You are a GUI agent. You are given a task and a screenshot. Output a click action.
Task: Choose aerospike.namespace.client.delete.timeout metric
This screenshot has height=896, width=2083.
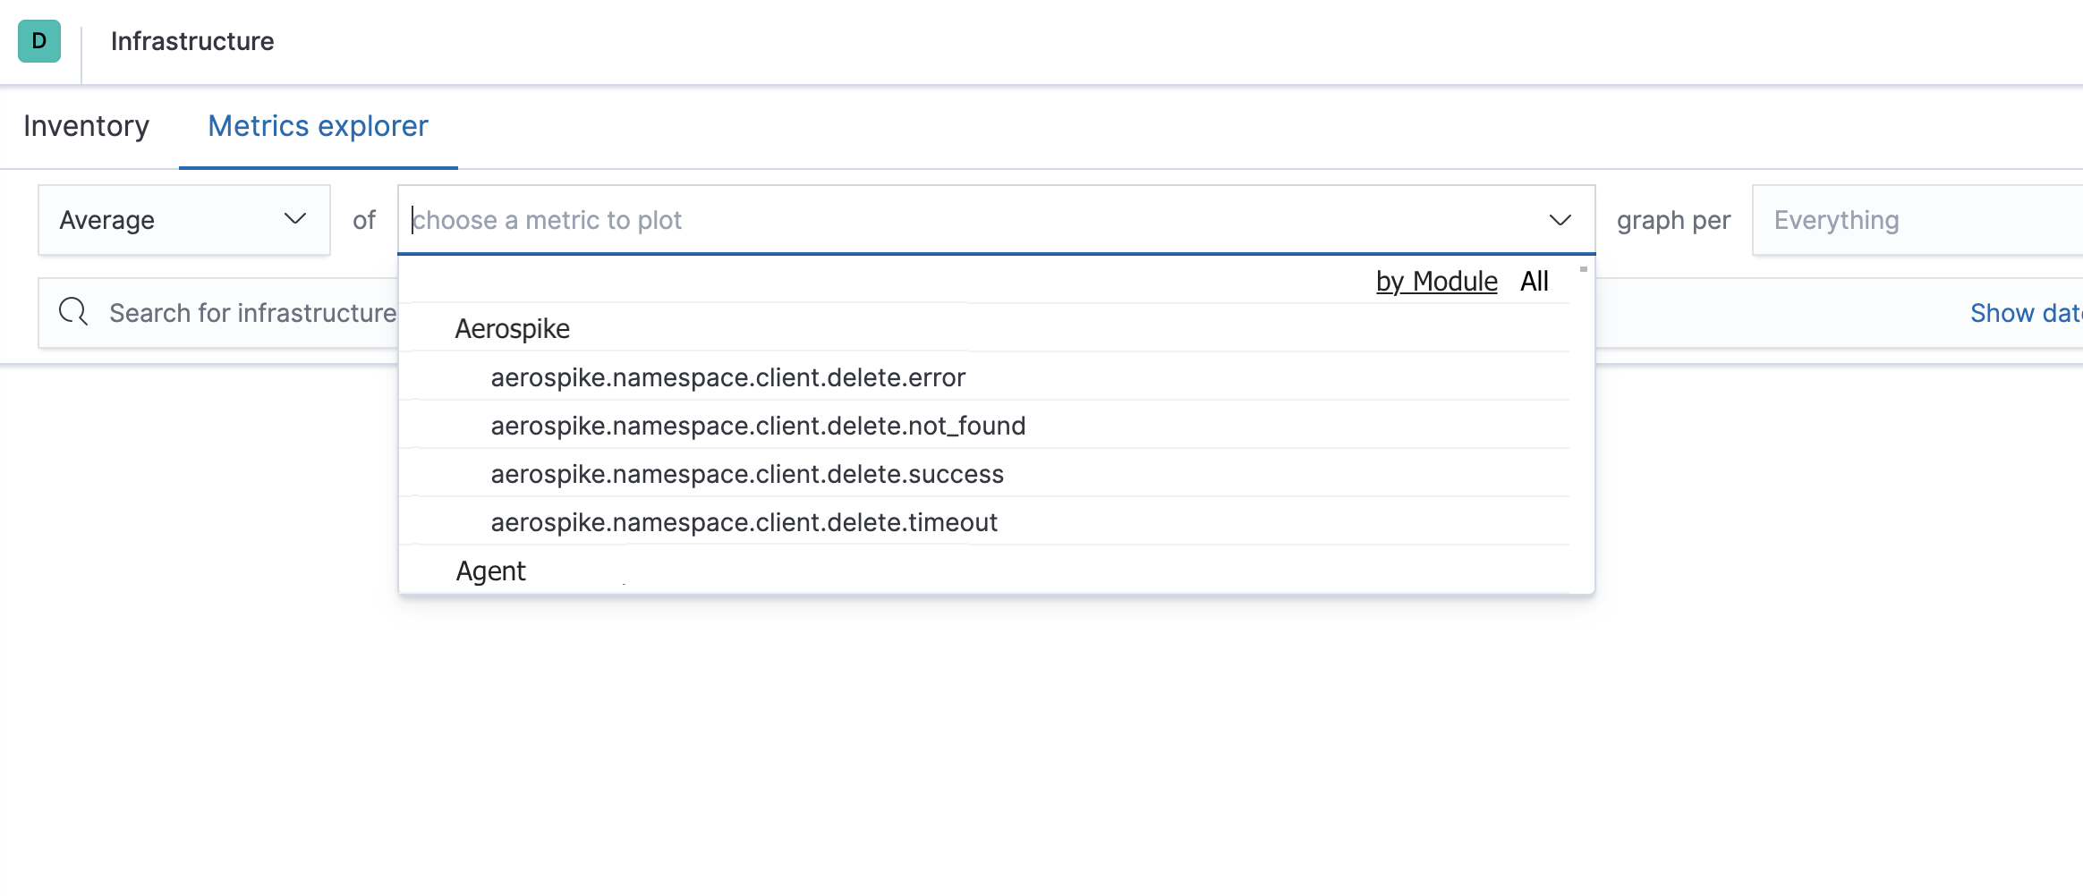coord(744,522)
